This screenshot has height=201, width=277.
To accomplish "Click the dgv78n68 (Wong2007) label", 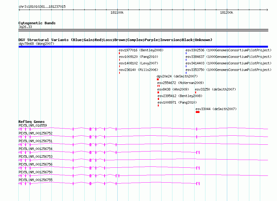I will click(x=36, y=44).
